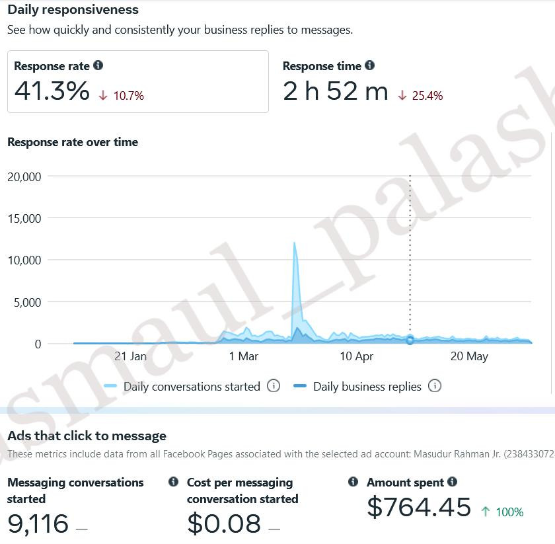Select the Response rate metric card
This screenshot has height=544, width=555.
(x=138, y=81)
